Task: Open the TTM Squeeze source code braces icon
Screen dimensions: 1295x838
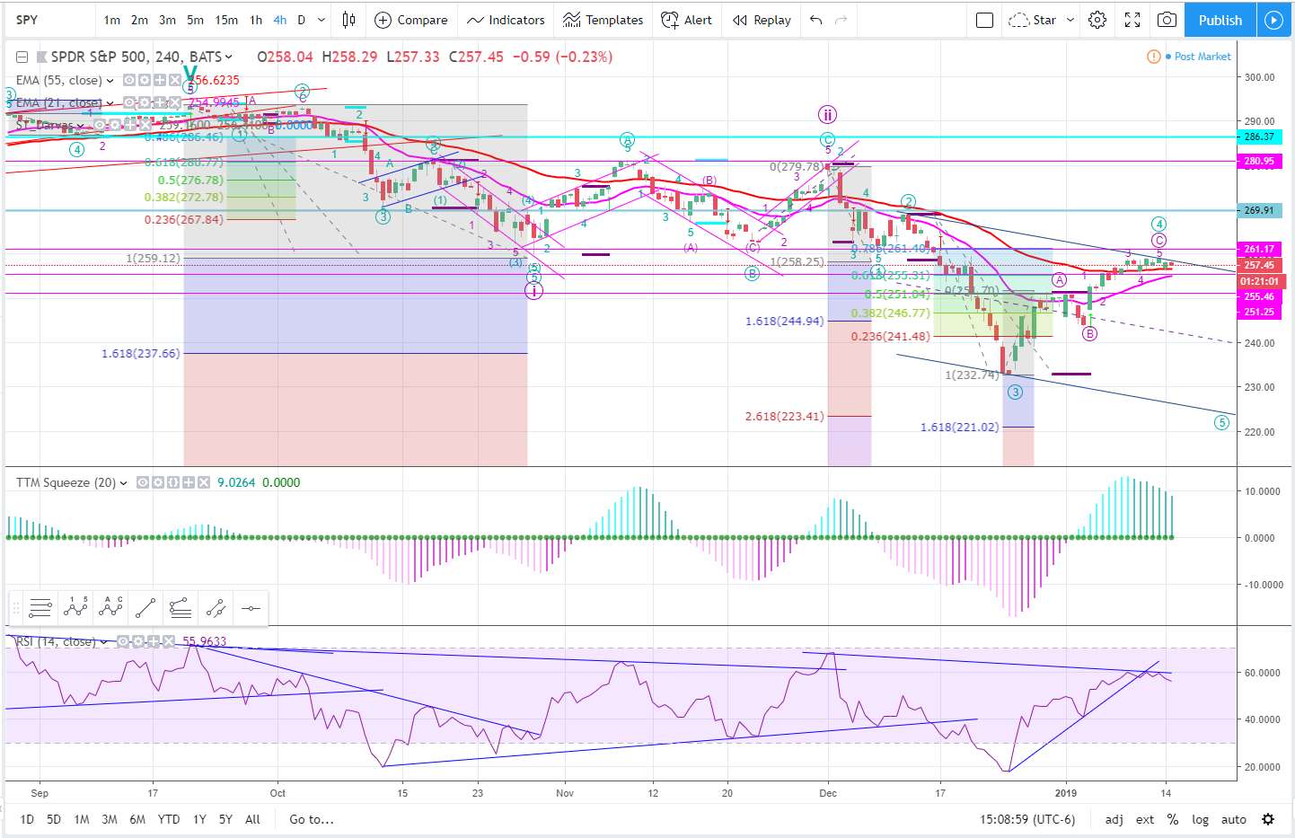Action: point(173,482)
